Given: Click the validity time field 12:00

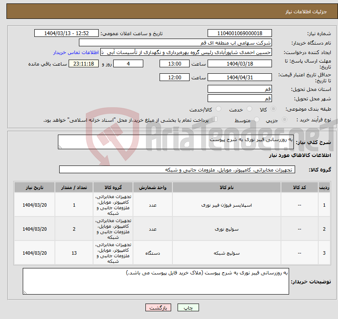Looking at the screenshot, I should tap(175, 77).
